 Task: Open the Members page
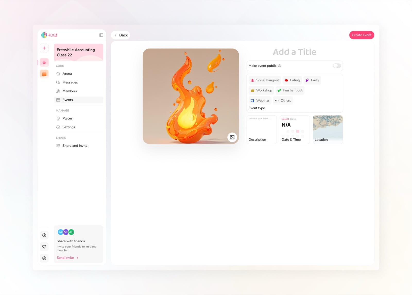[79, 91]
